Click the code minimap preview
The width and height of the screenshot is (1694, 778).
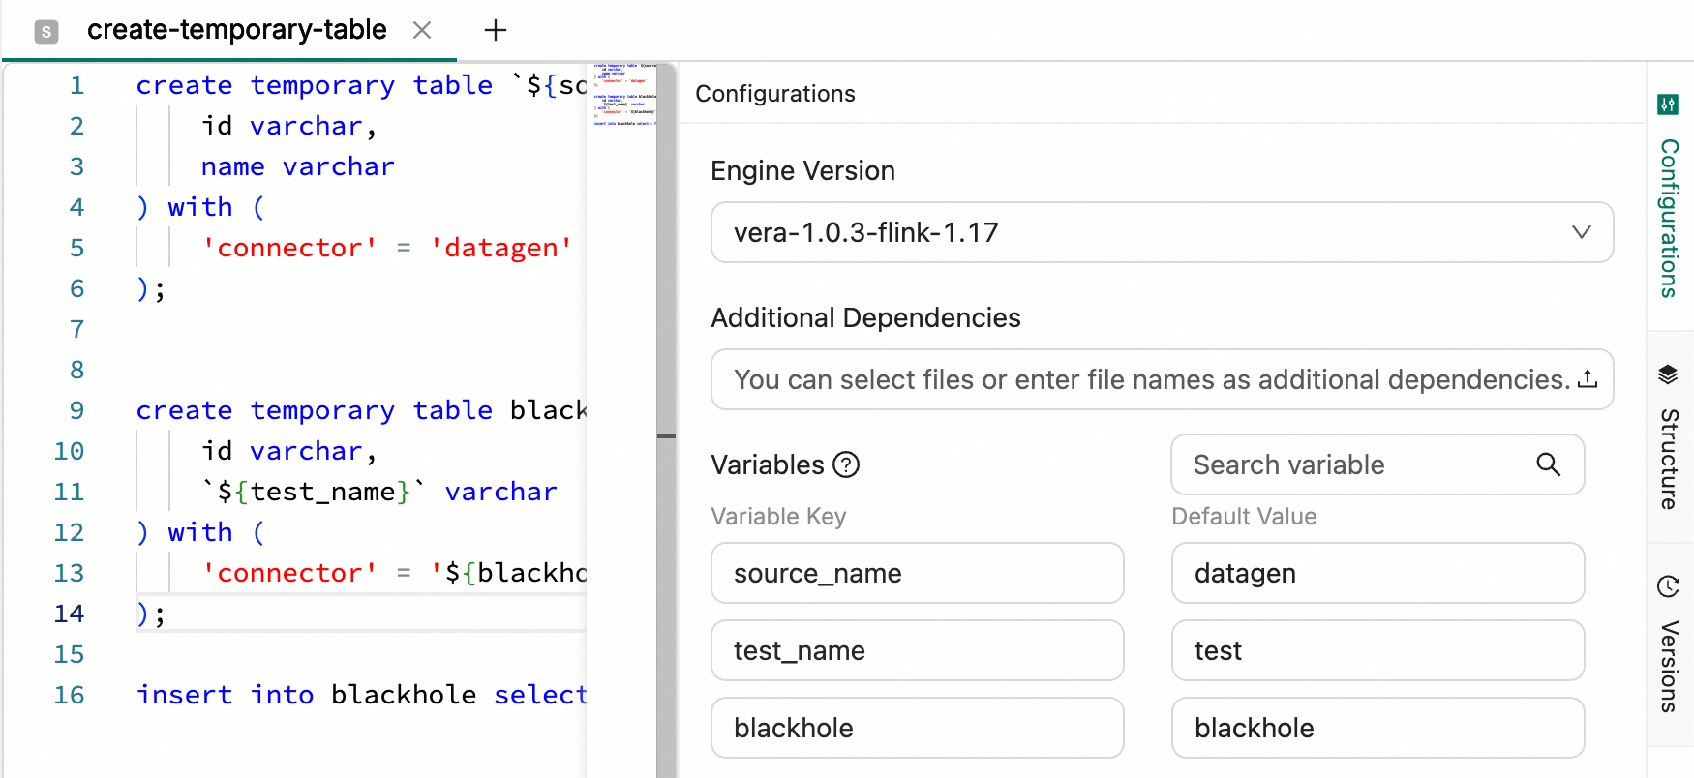tap(623, 95)
